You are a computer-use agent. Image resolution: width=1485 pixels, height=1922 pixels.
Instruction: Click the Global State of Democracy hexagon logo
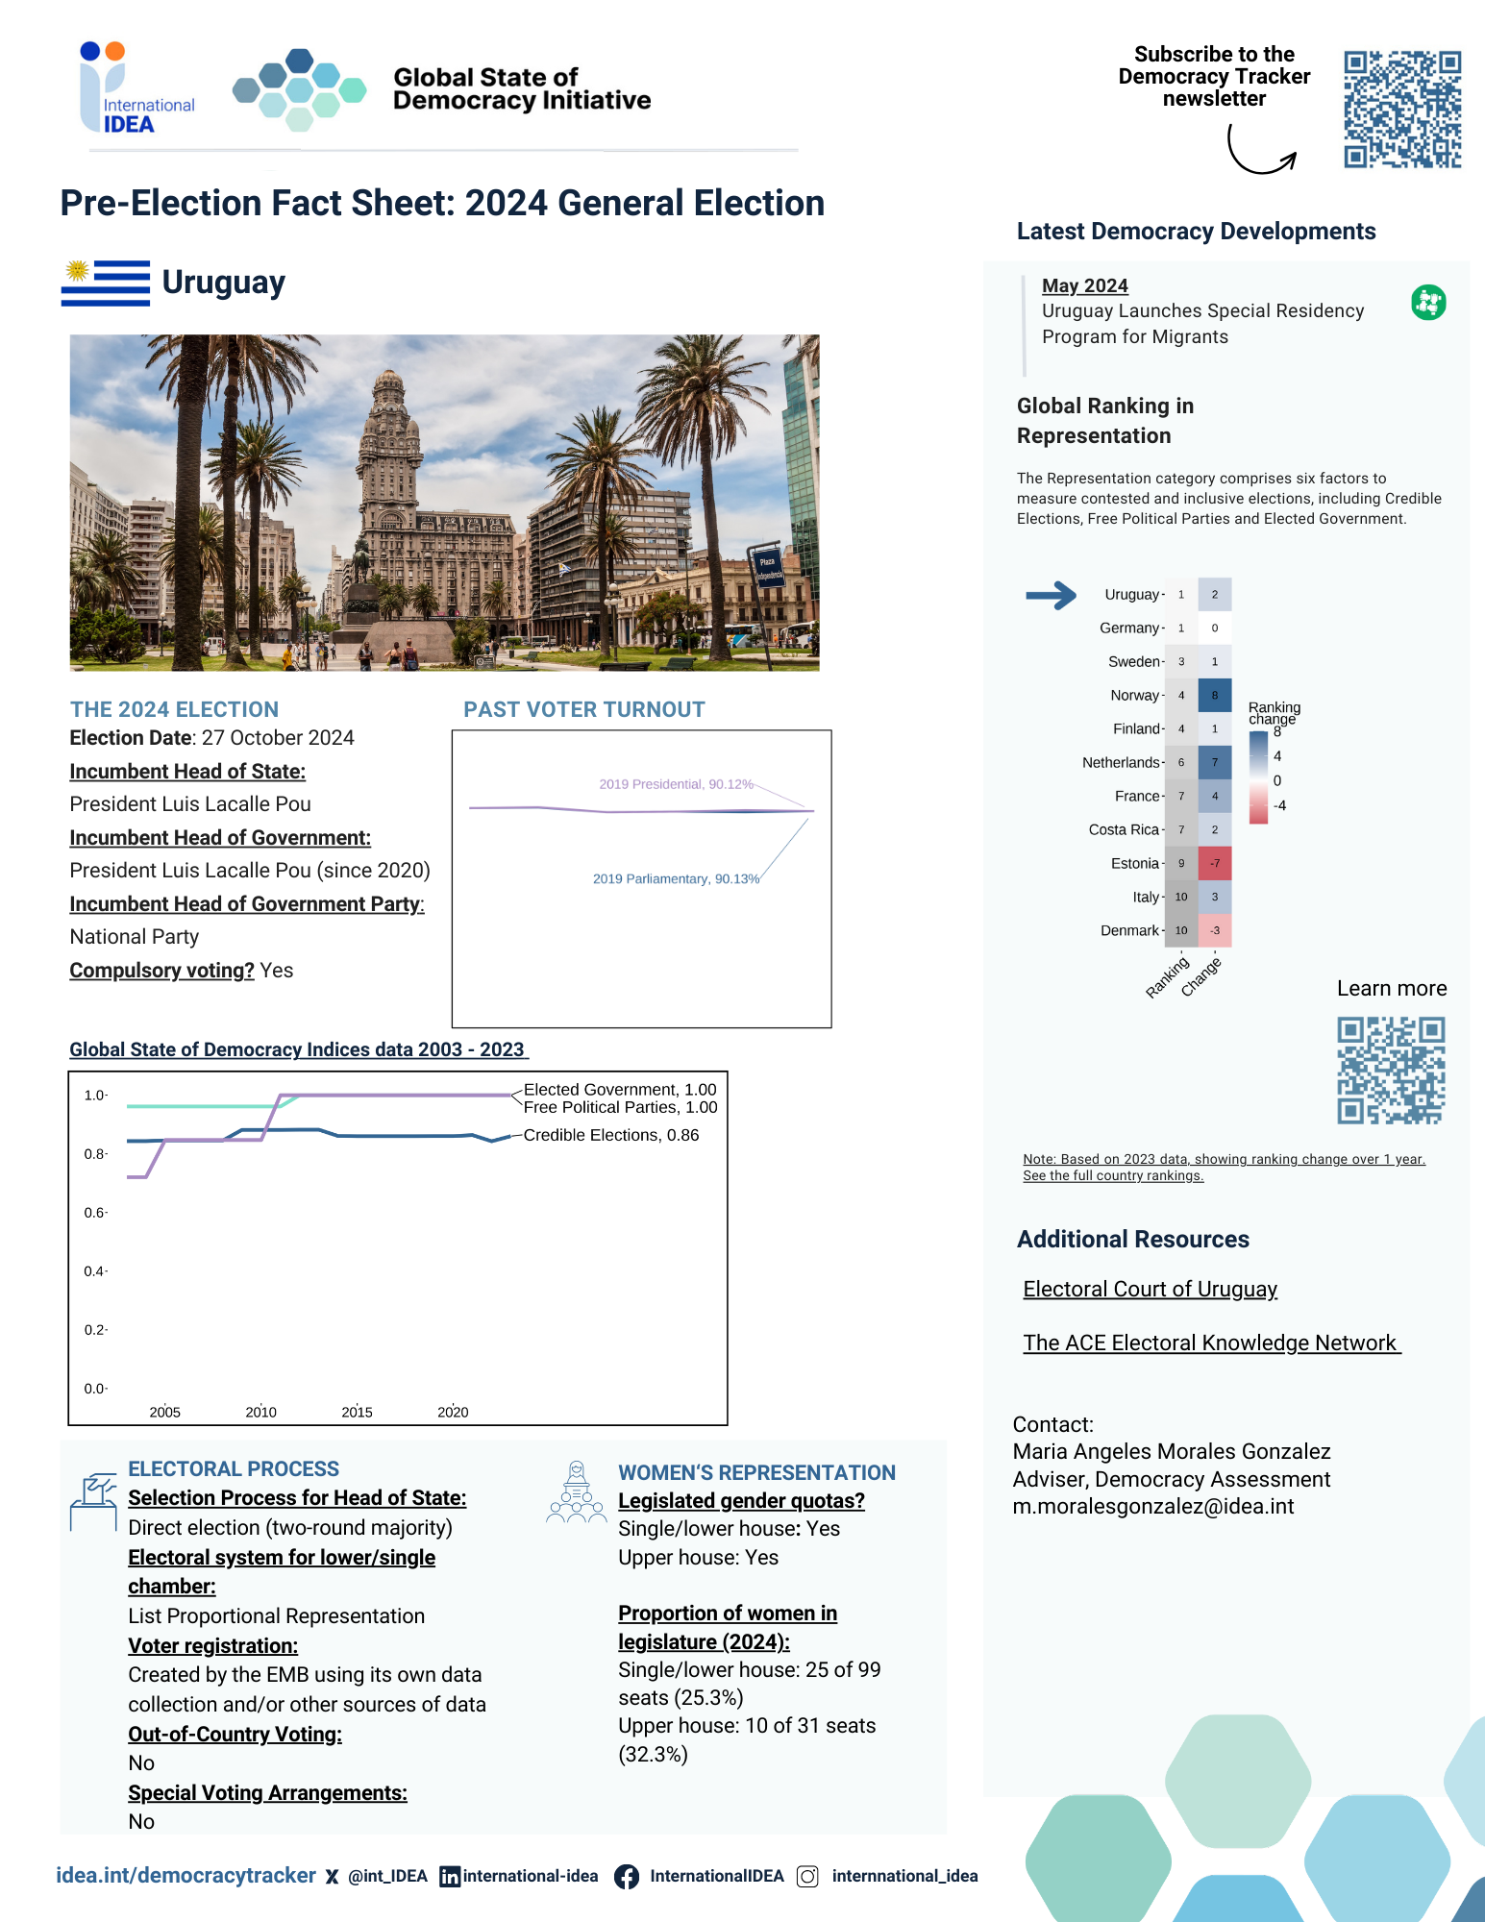click(x=299, y=90)
